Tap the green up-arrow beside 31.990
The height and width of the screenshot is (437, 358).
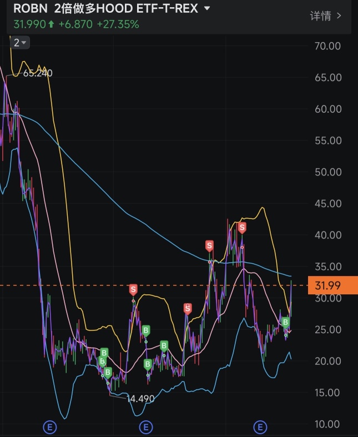tap(51, 24)
